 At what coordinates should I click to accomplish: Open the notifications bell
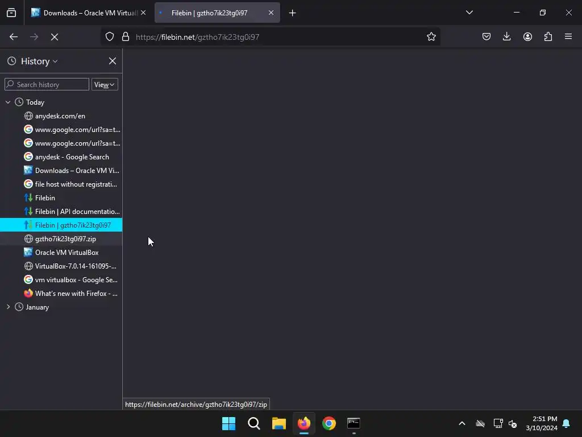[566, 423]
